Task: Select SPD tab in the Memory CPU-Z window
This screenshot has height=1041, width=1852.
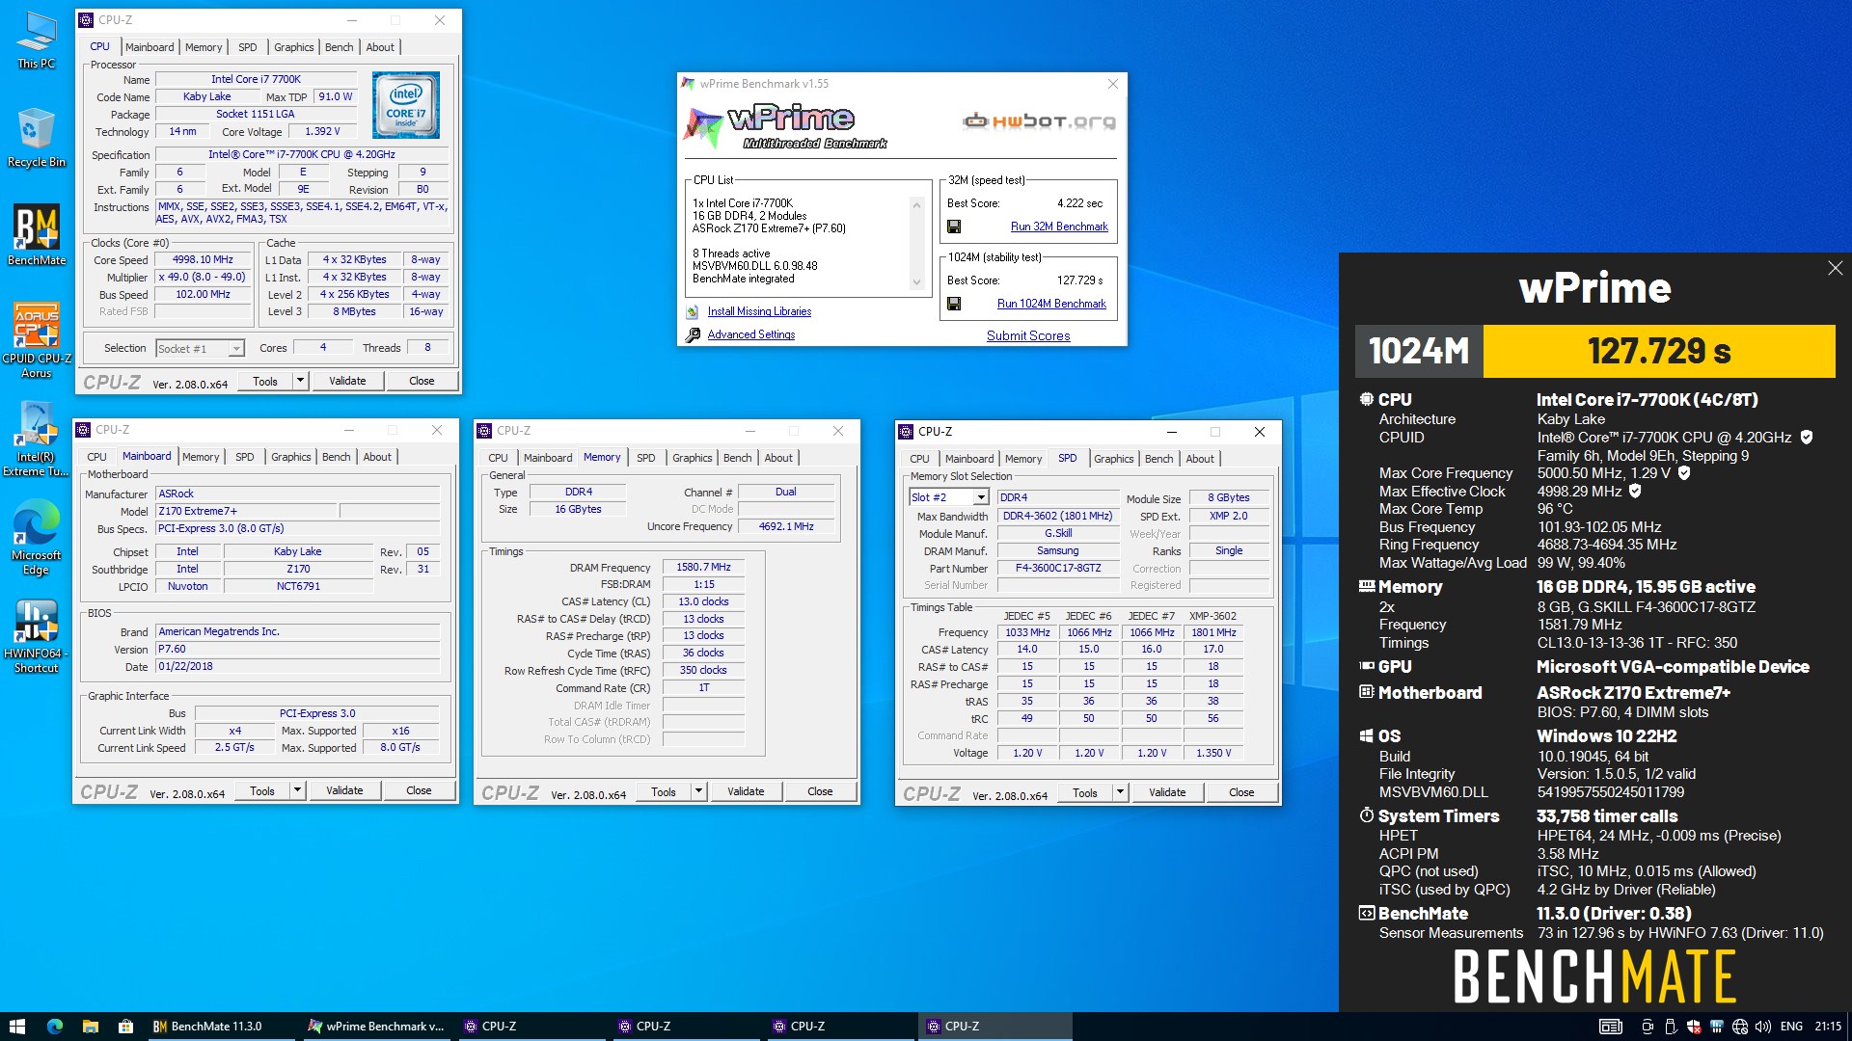Action: (x=645, y=458)
